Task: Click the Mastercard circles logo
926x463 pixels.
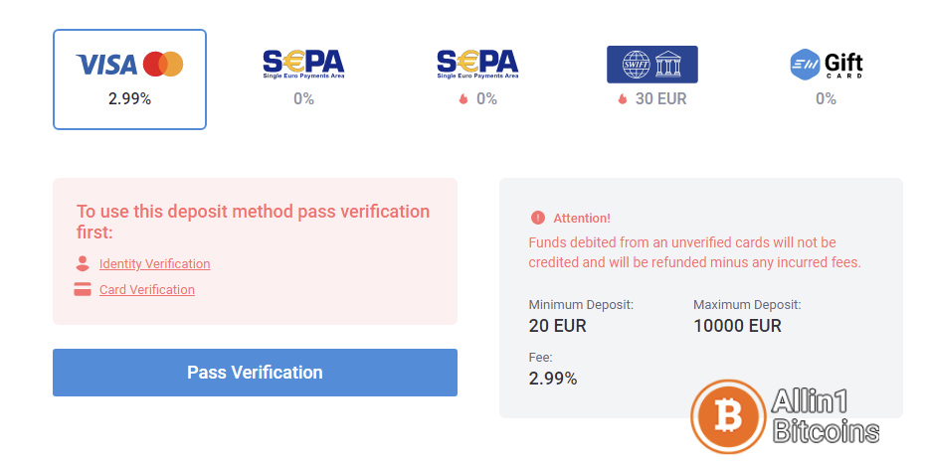Action: pyautogui.click(x=163, y=65)
